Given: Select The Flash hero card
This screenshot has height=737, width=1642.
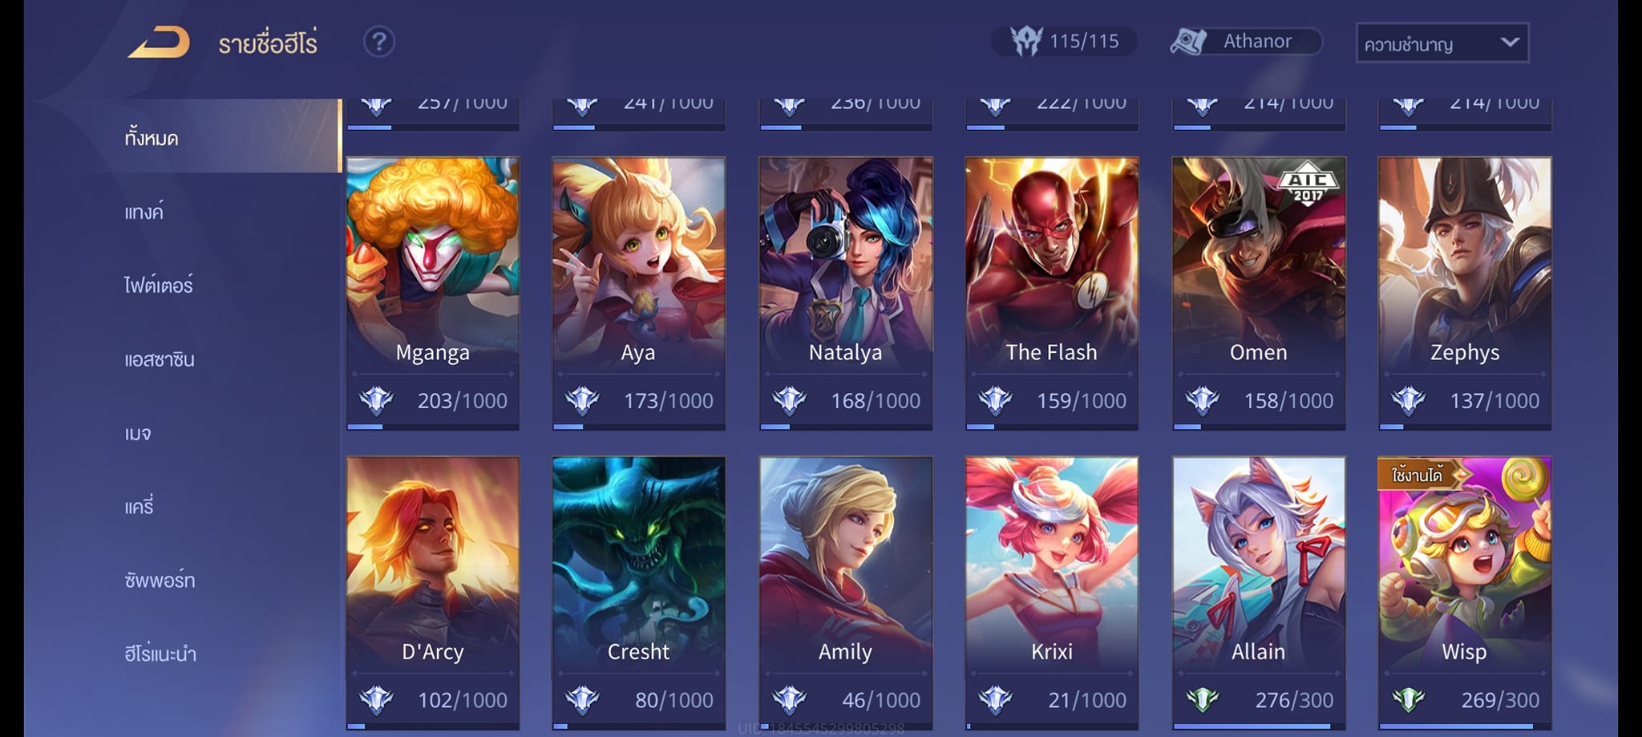Looking at the screenshot, I should point(1051,293).
